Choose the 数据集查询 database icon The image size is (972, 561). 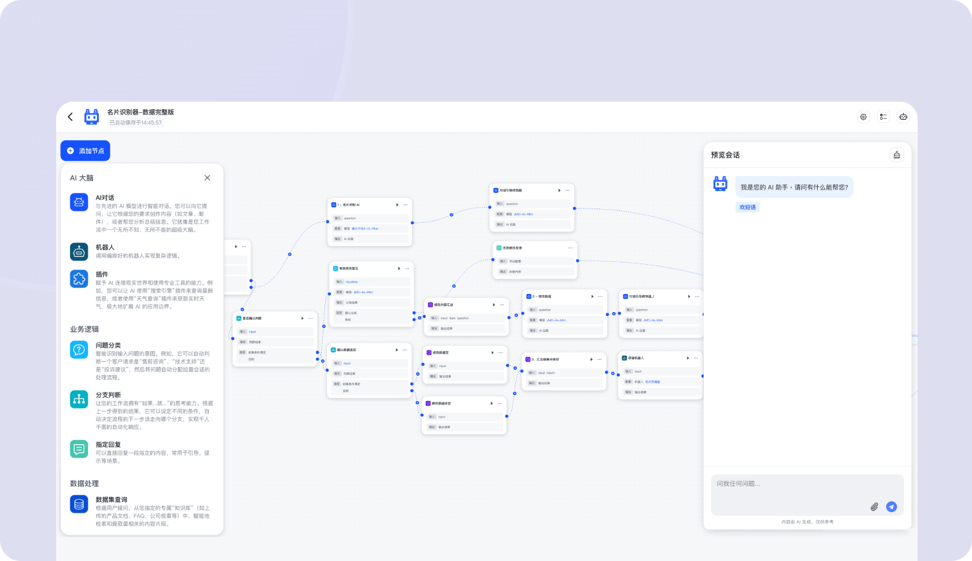(79, 504)
